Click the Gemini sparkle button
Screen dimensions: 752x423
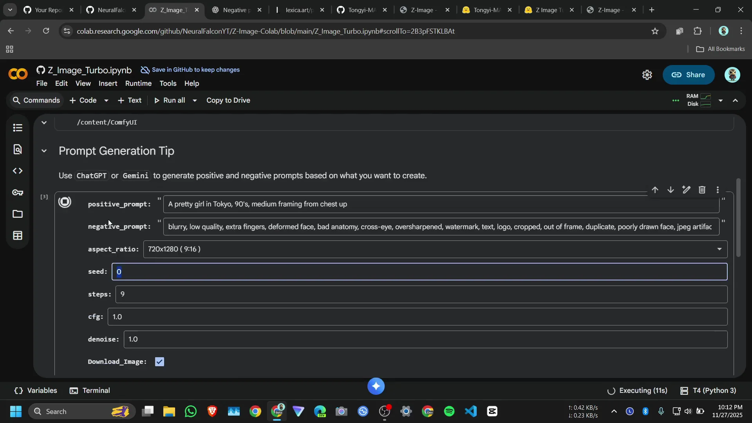(x=376, y=386)
